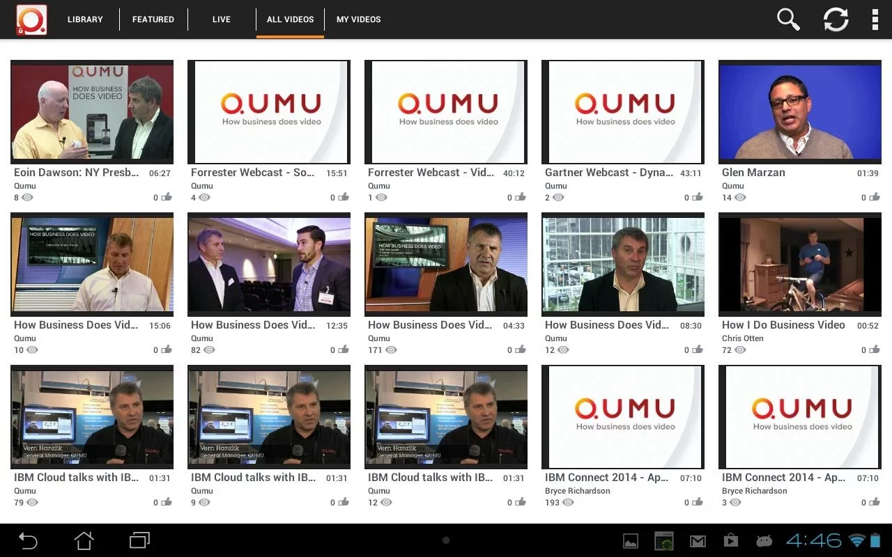Refresh the video list
Screen dimensions: 892x557
tap(836, 19)
